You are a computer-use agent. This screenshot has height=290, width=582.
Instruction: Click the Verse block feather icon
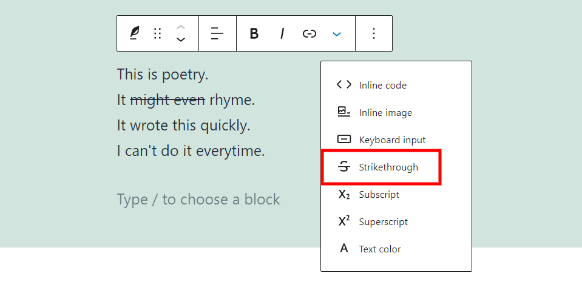tap(134, 34)
